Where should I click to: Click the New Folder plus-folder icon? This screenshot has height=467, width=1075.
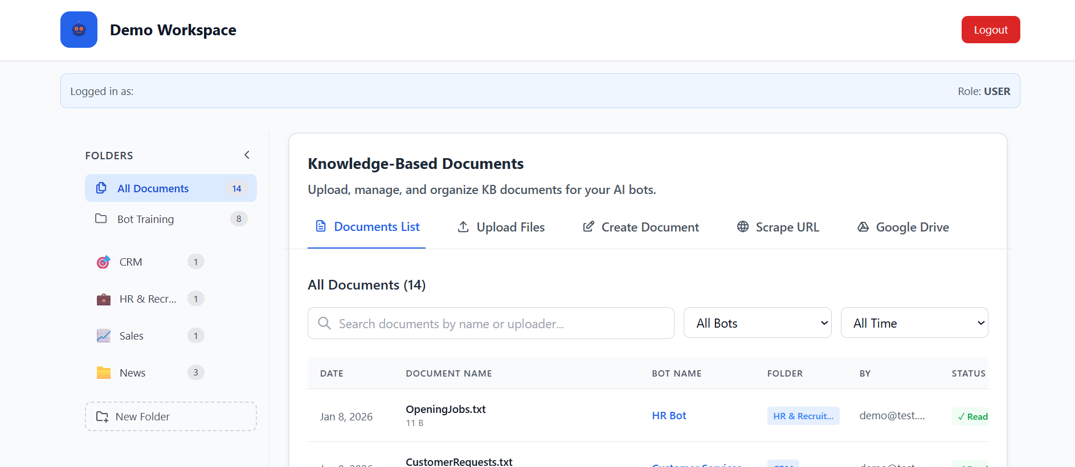click(x=102, y=416)
